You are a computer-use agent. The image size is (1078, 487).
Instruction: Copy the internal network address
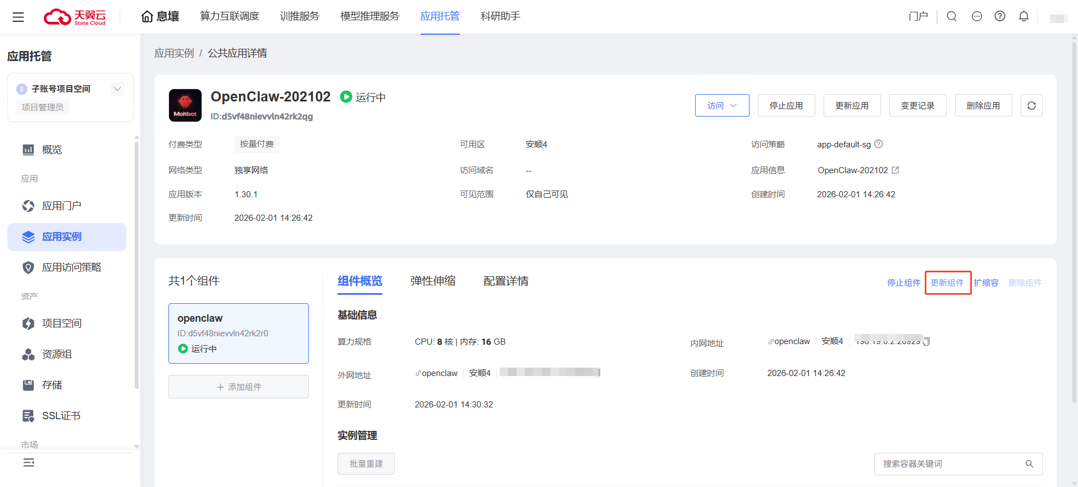coord(926,341)
